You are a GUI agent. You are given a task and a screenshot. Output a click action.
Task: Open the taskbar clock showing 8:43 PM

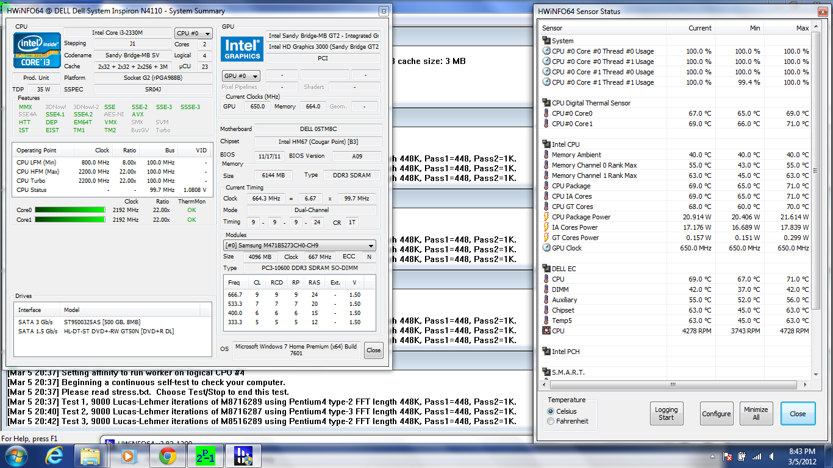[802, 456]
